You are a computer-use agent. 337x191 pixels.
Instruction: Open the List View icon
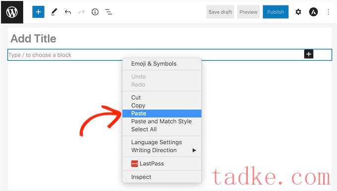click(109, 12)
